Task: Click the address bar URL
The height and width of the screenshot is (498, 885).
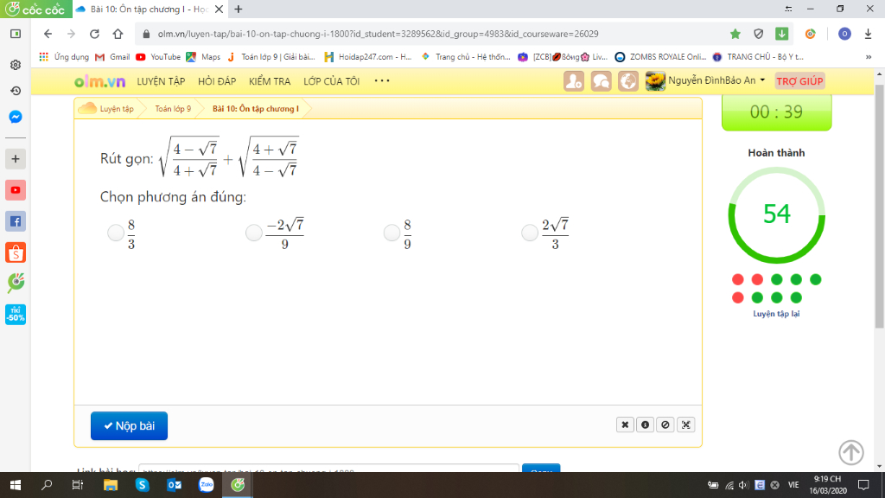Action: tap(379, 34)
